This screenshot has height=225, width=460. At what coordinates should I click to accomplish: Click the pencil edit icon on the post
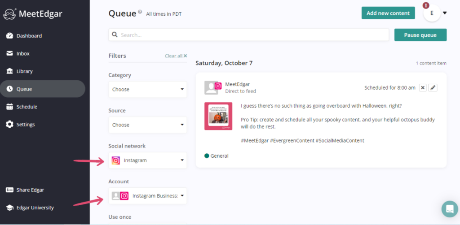click(433, 88)
